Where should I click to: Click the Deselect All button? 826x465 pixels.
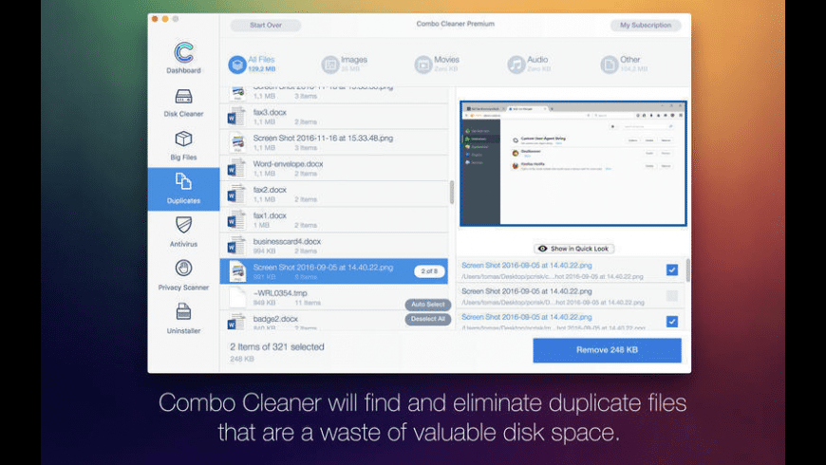[x=428, y=319]
